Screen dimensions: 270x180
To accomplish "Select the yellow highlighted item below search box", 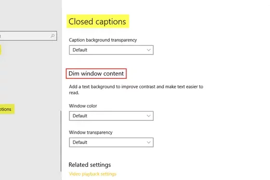I will click(x=0, y=50).
